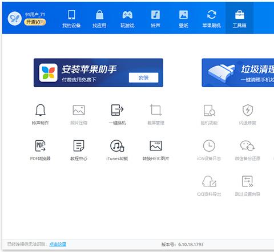Open the iTunes卸载 uninstall tool

pos(117,150)
